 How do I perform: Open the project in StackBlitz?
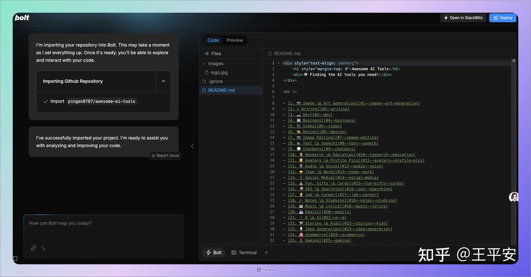[464, 18]
